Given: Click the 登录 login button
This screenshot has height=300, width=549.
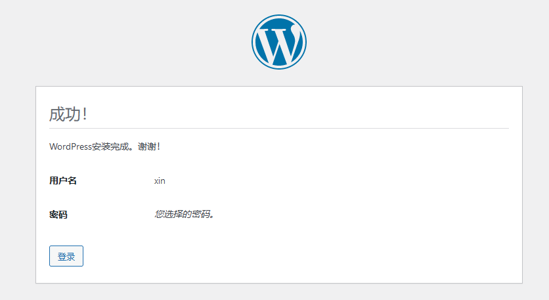Looking at the screenshot, I should point(66,256).
